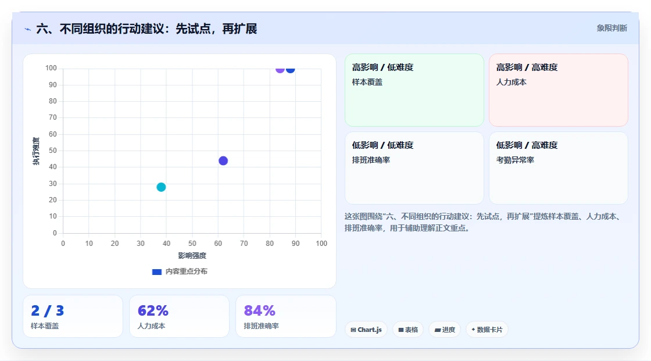The width and height of the screenshot is (651, 361).
Task: Click the icon in the 数据卡片 tag
Action: [473, 330]
